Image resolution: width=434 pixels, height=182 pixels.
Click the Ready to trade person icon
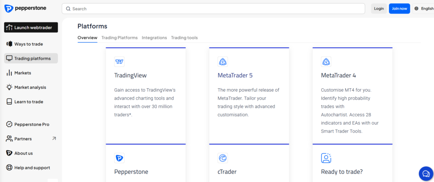(326, 158)
